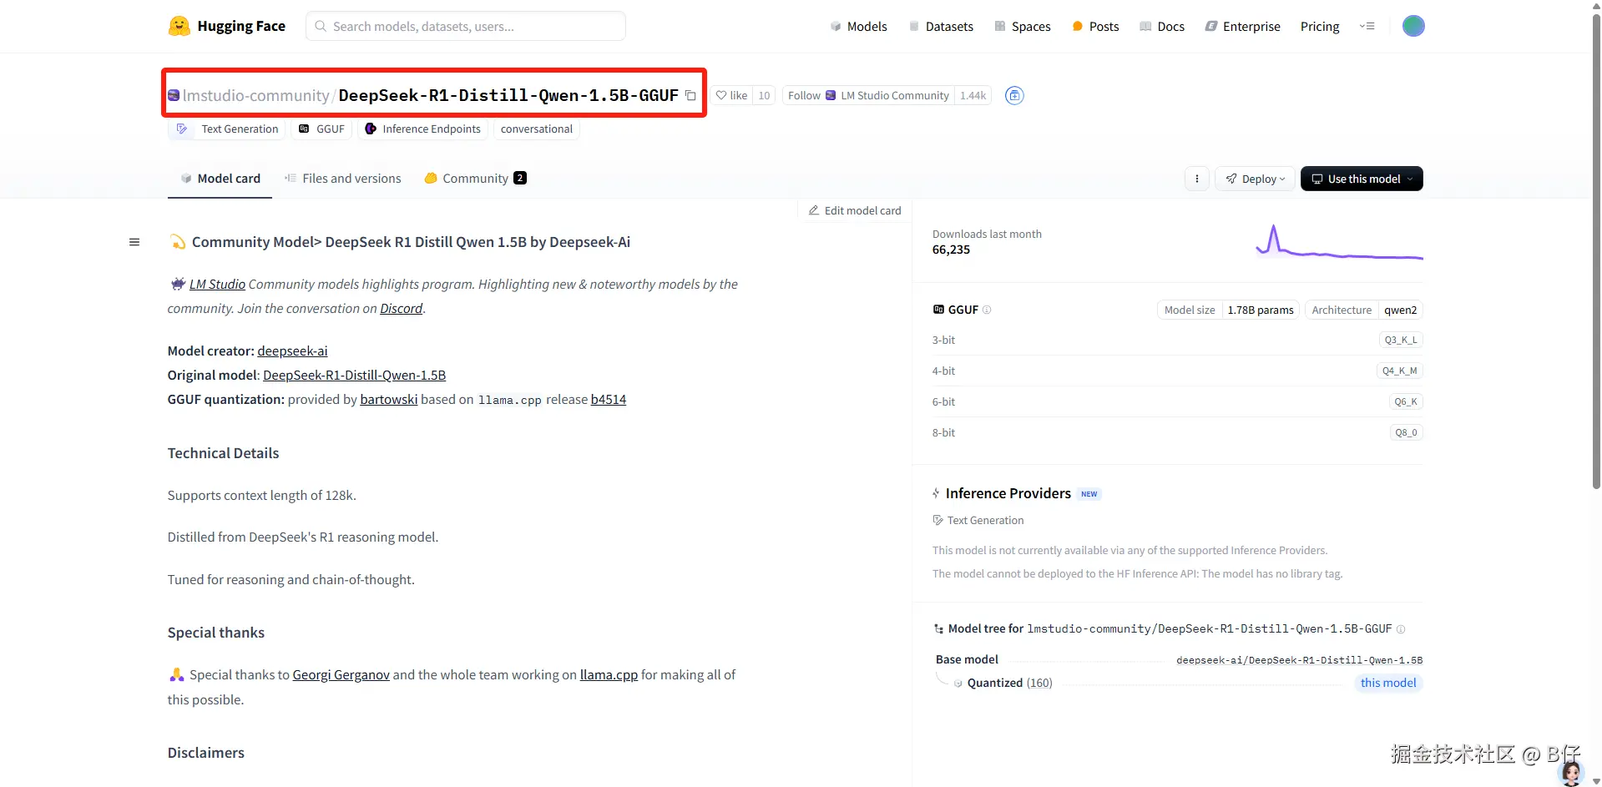Click the Downloads count 66,235
The image size is (1602, 787).
951,250
